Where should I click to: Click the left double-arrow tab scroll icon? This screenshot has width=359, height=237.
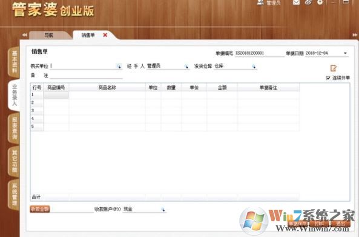24,35
